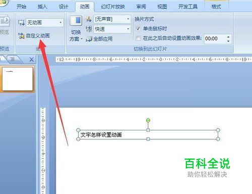Screen dimensions: 252x194
Task: Click the top right corner handle
Action: [218, 130]
